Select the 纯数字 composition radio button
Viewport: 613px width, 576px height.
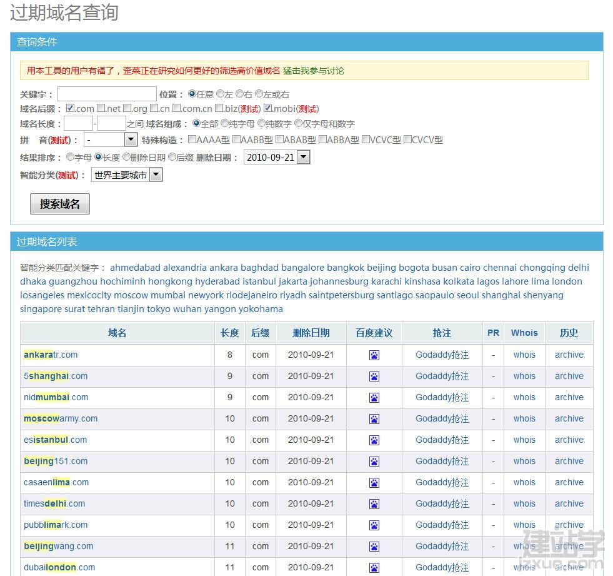tap(262, 123)
